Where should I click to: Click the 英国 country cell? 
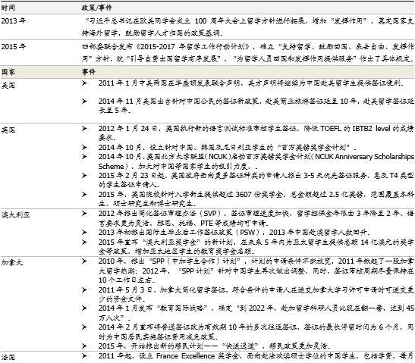point(8,130)
